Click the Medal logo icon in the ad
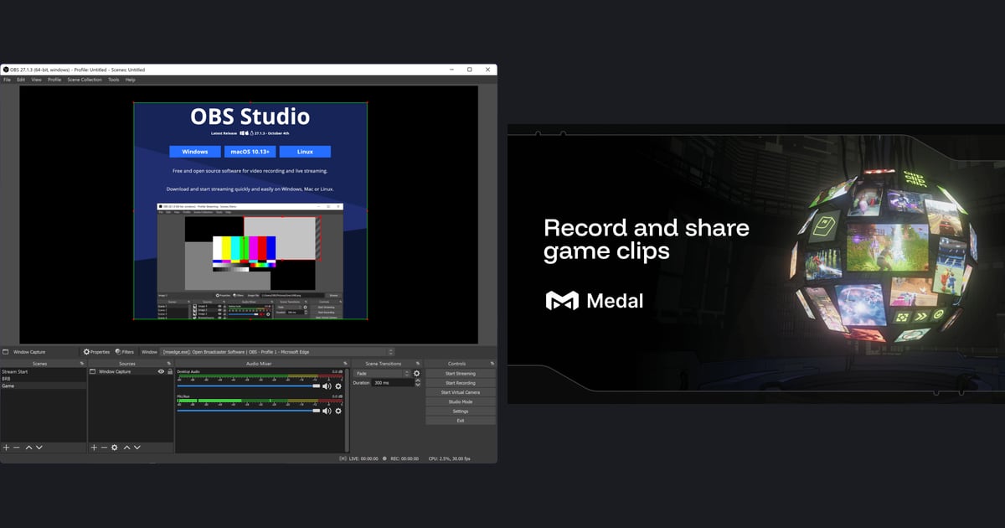 pyautogui.click(x=561, y=300)
